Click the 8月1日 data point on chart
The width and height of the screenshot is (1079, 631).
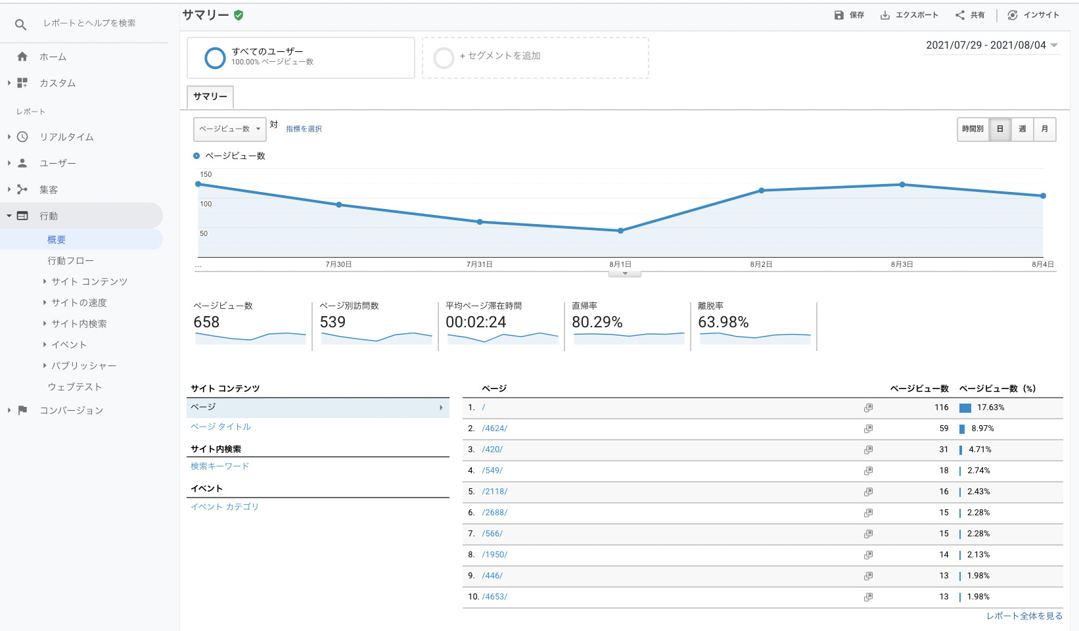(620, 231)
